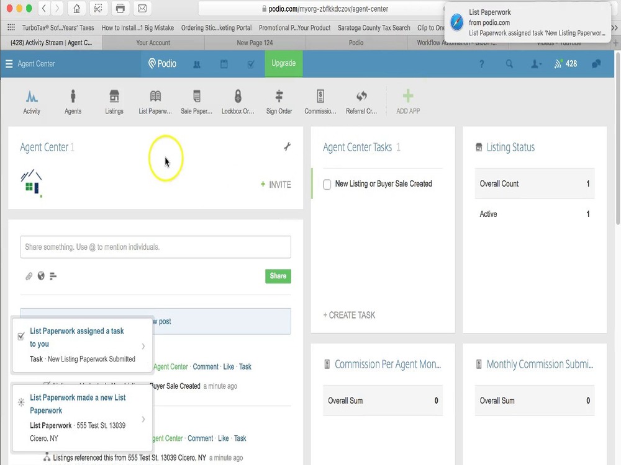
Task: Click the Podio logo
Action: (162, 64)
